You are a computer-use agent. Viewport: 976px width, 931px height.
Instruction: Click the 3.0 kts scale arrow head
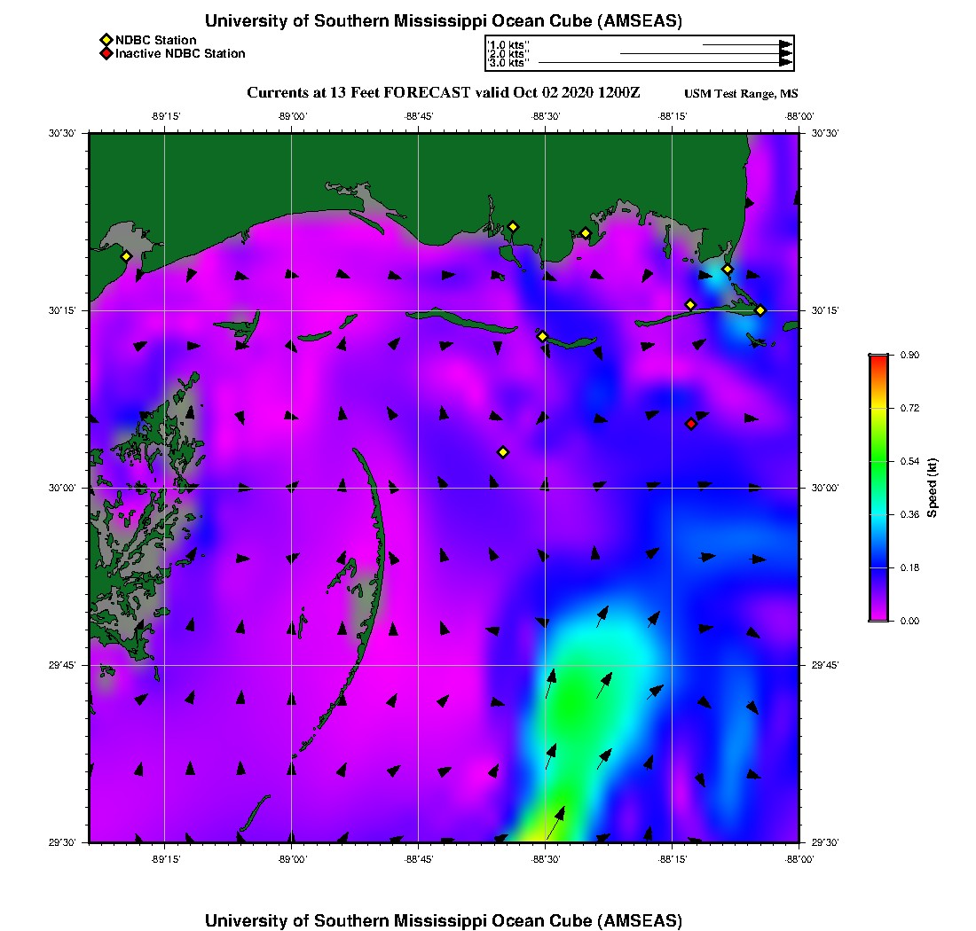(785, 63)
